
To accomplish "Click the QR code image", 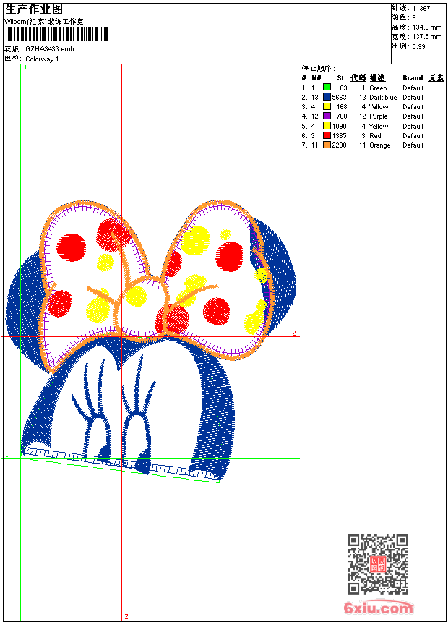I will (377, 564).
